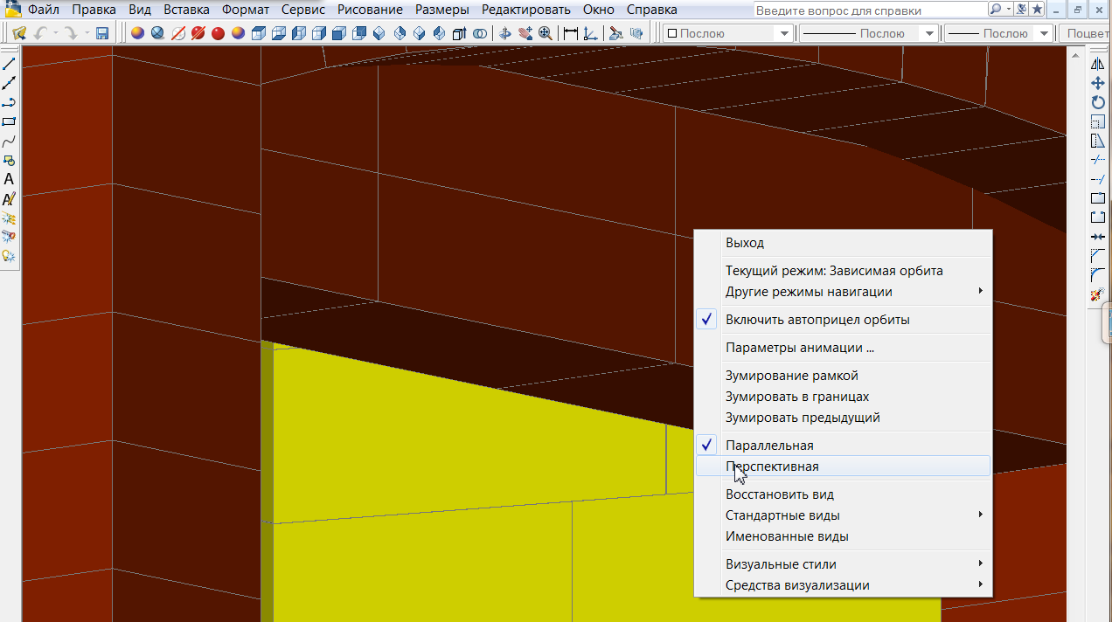Click the Save diskette icon in toolbar
Image resolution: width=1112 pixels, height=622 pixels.
102,33
